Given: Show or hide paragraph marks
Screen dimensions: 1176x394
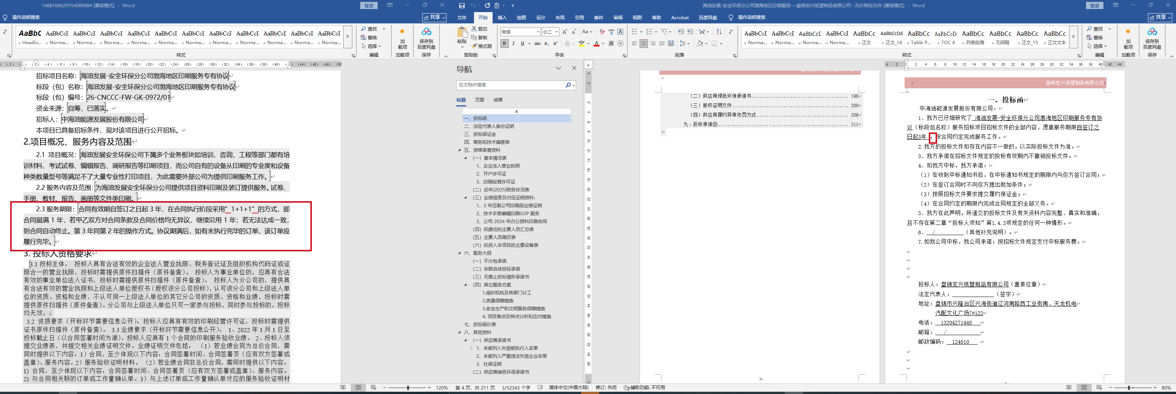Looking at the screenshot, I should pos(731,32).
